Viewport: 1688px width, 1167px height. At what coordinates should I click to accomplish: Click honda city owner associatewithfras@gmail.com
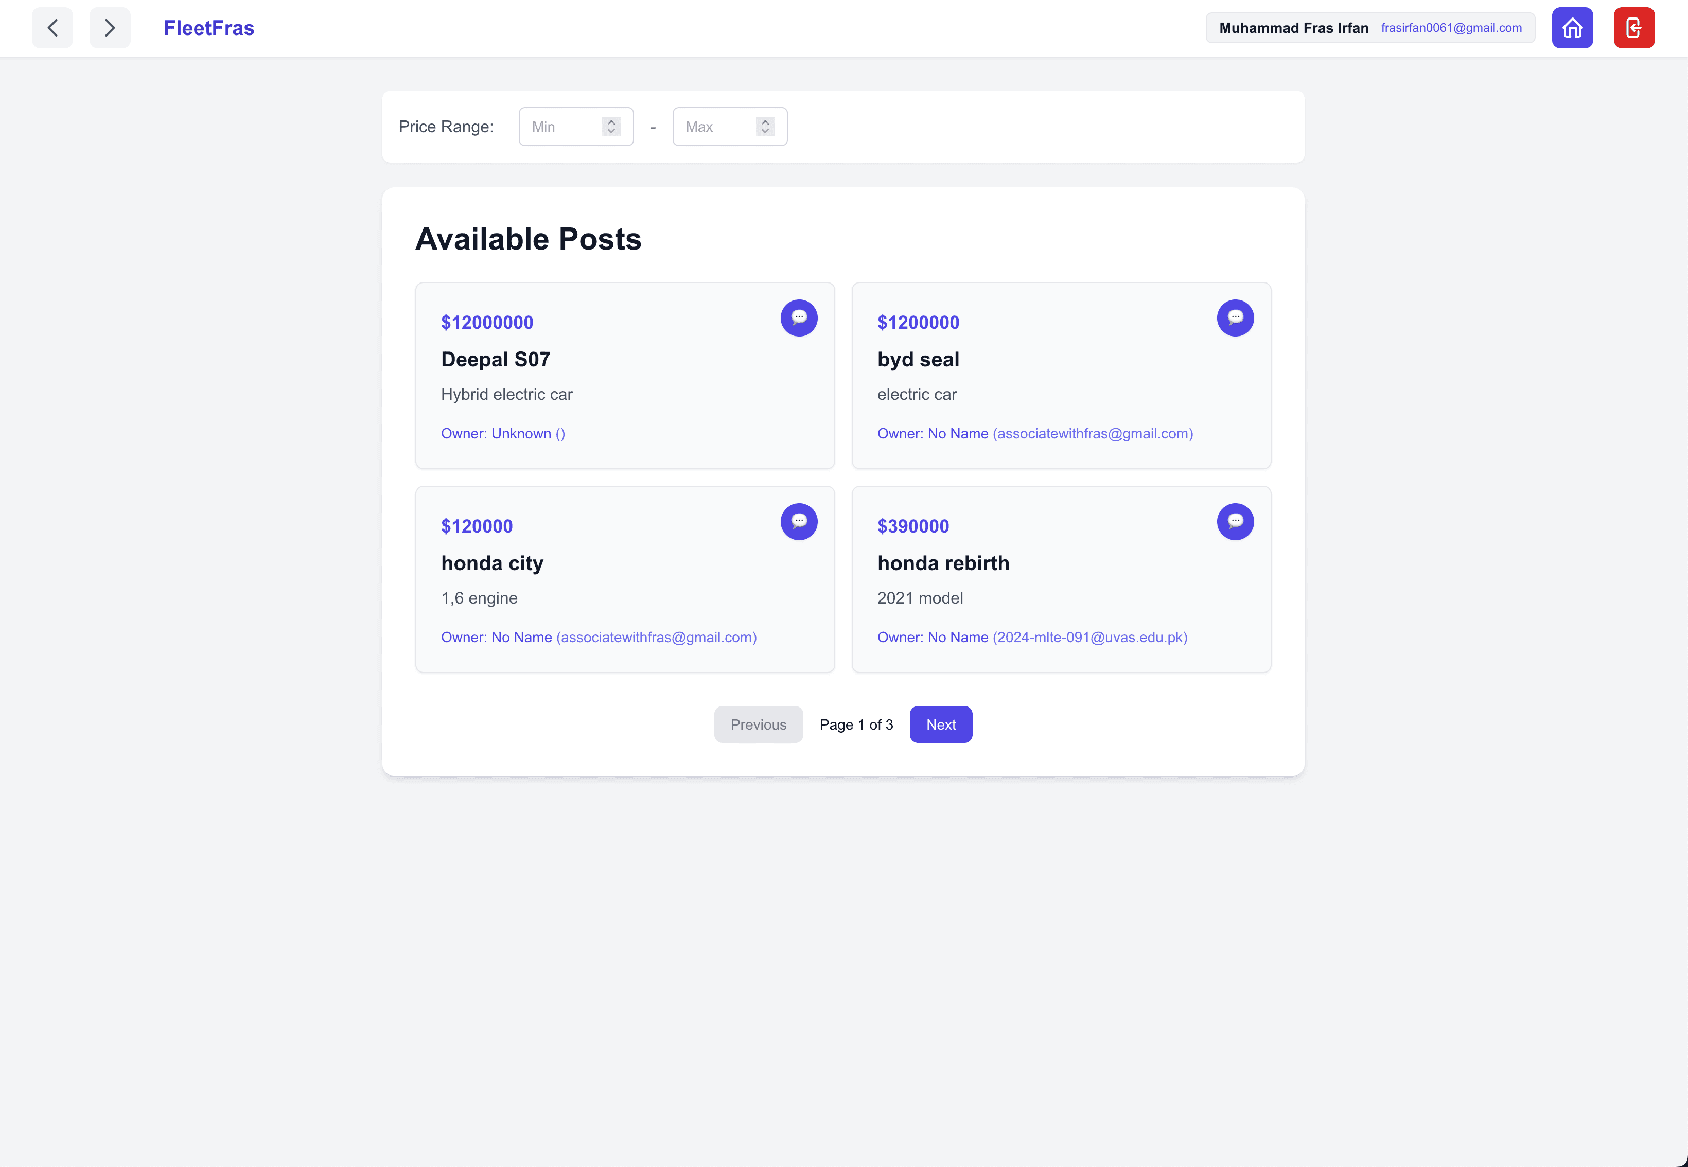coord(656,638)
